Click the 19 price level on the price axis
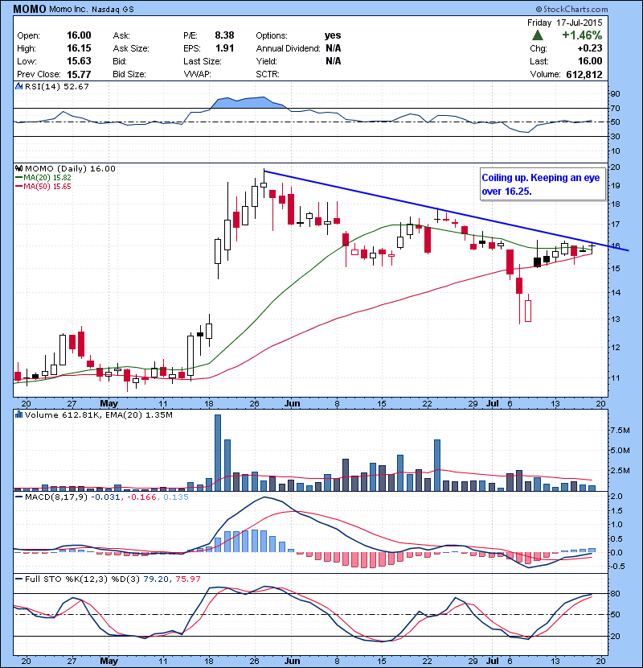 (x=616, y=186)
